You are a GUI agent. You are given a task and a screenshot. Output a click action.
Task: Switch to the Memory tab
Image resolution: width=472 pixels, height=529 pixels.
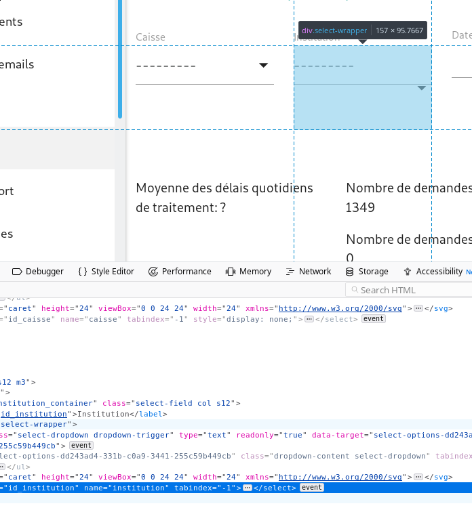(248, 272)
